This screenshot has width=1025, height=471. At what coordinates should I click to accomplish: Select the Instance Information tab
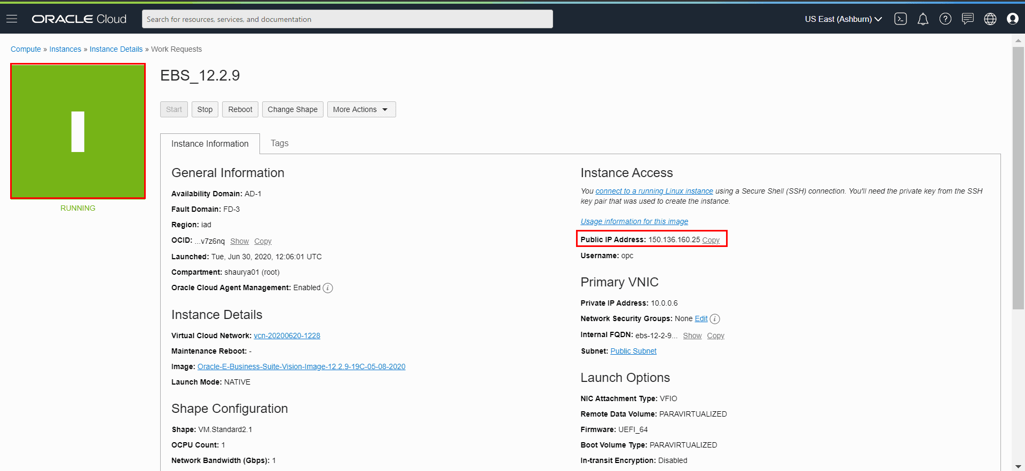point(210,143)
